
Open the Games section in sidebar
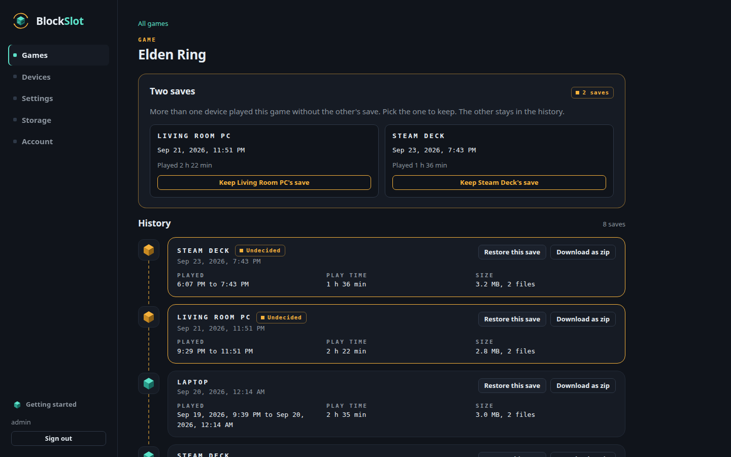[59, 55]
